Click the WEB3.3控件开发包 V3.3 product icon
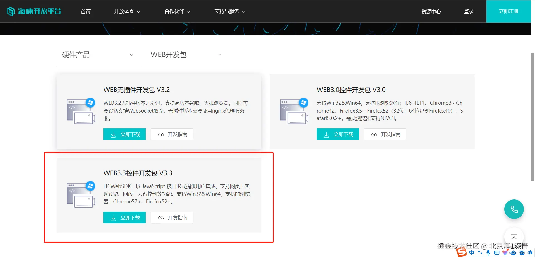Screen dimensions: 535x257 (81, 194)
